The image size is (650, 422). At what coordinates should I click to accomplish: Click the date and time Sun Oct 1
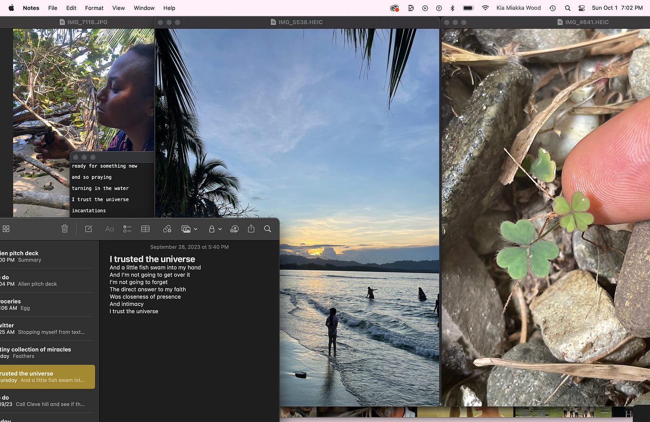[x=617, y=8]
